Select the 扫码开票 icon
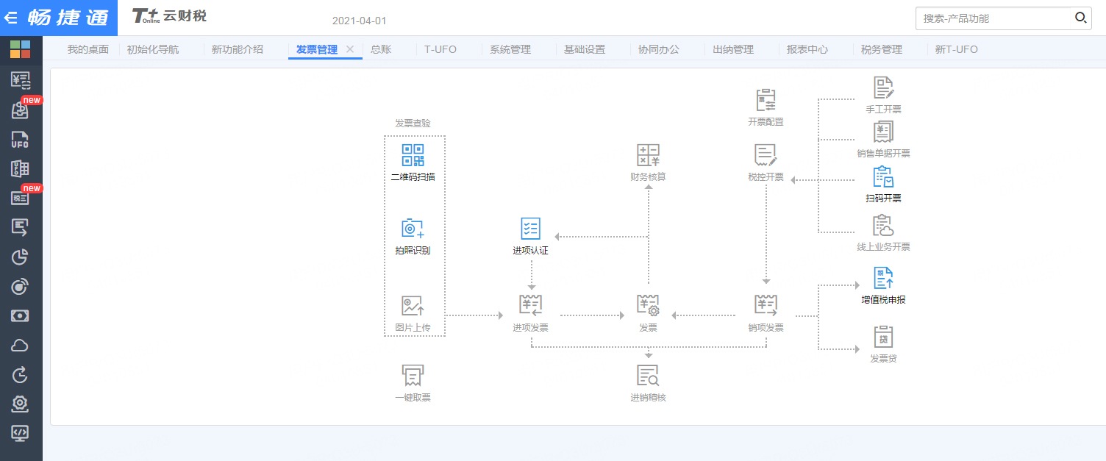The image size is (1106, 461). click(883, 177)
